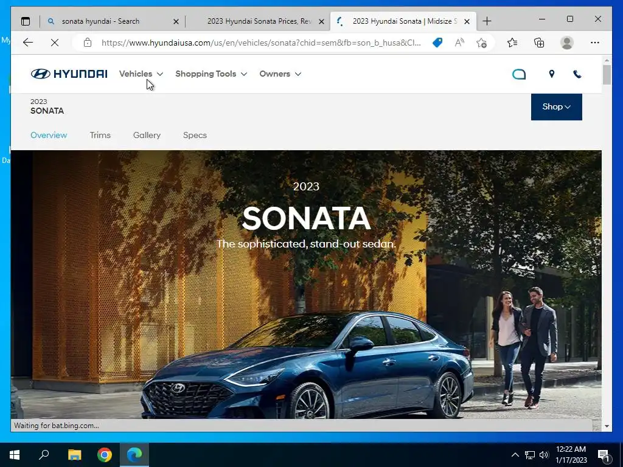Click the browser profile avatar
The height and width of the screenshot is (467, 623).
(x=567, y=43)
